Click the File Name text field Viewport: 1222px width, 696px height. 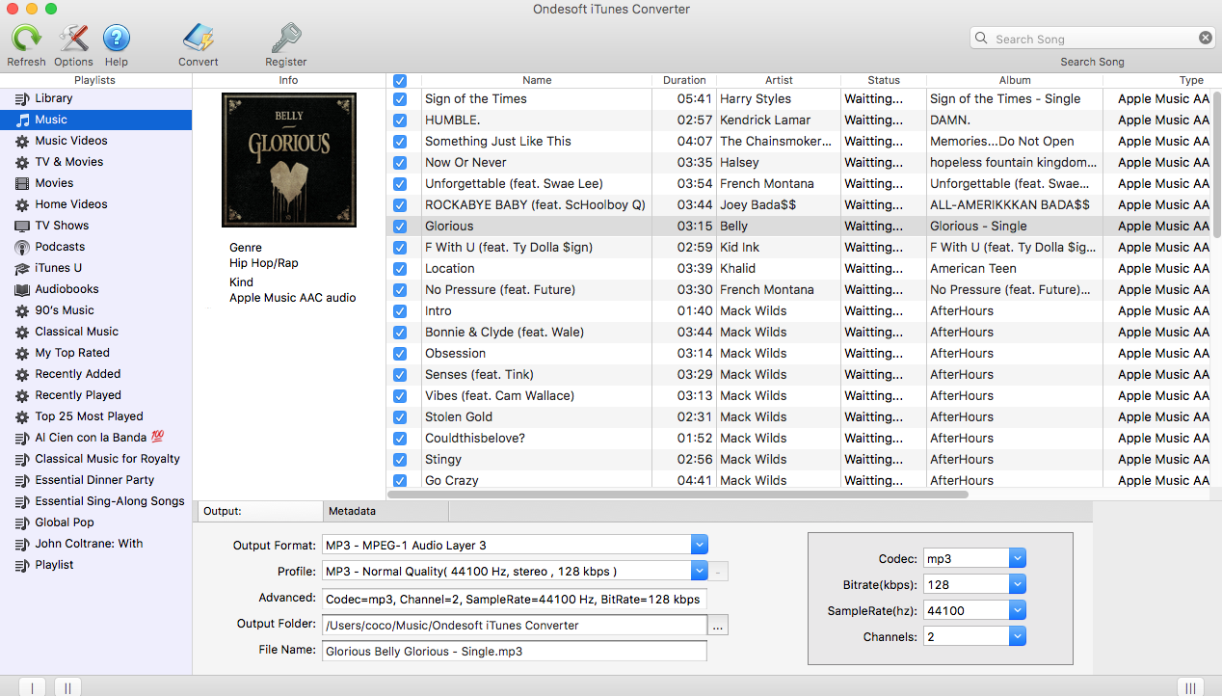point(515,652)
